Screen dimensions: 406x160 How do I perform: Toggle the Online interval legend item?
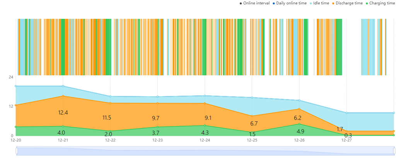coord(254,3)
